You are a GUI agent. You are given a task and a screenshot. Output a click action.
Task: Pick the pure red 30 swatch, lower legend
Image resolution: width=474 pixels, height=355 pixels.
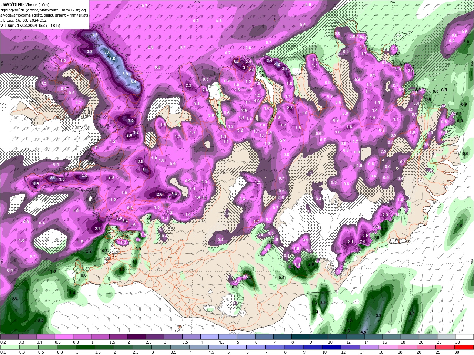point(464,347)
